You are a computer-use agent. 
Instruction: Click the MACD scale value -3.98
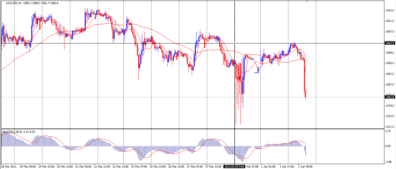(x=388, y=162)
